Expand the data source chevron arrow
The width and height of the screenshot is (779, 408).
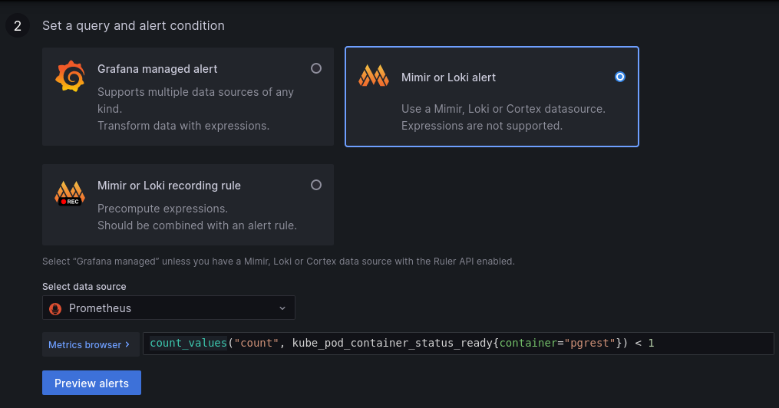click(x=282, y=308)
